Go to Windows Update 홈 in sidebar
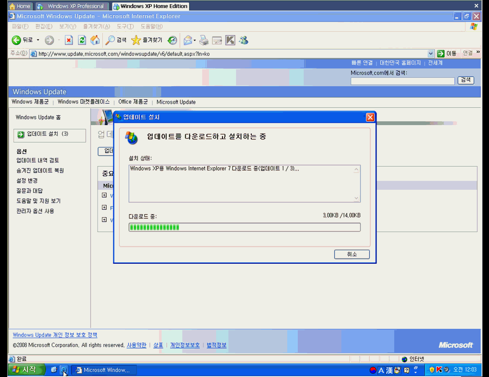Screen dimensions: 489x377 (38, 117)
